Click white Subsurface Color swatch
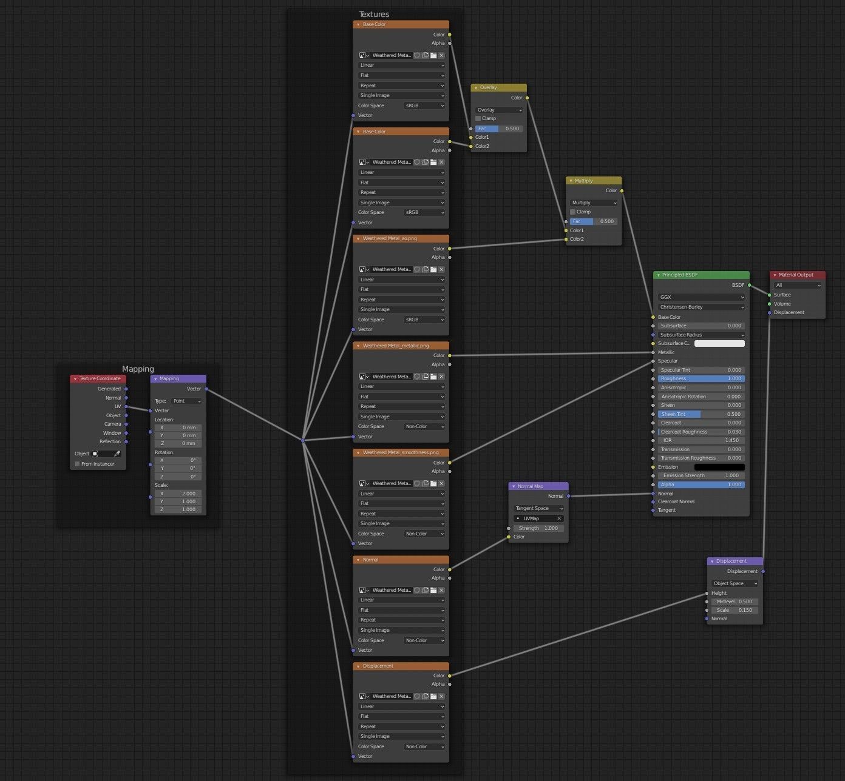The height and width of the screenshot is (781, 845). 719,344
